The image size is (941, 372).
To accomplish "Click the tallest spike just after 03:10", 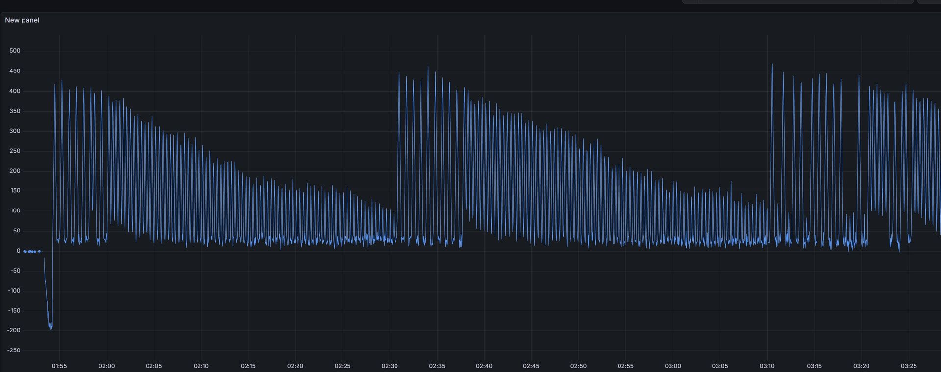I will tap(772, 66).
